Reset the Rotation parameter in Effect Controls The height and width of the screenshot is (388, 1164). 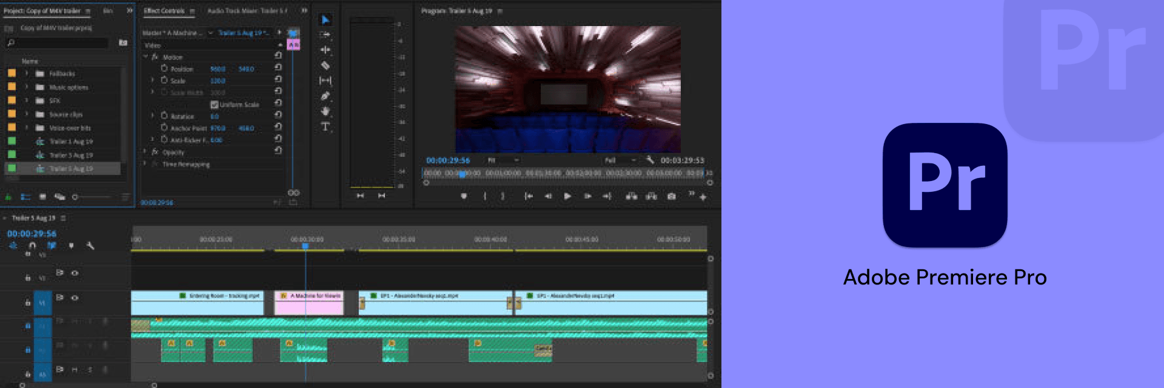tap(278, 115)
